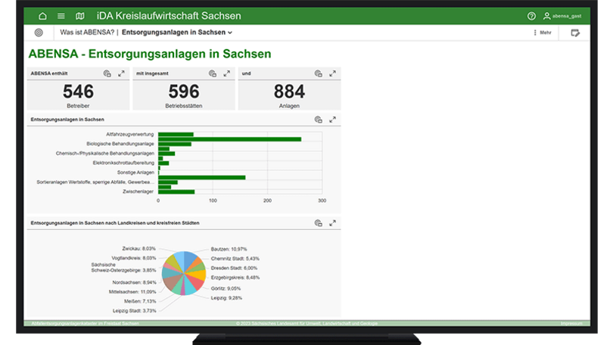
Task: Click the ABENSA - Entsorgungsanlagen in Sachsen heading
Action: tap(150, 54)
